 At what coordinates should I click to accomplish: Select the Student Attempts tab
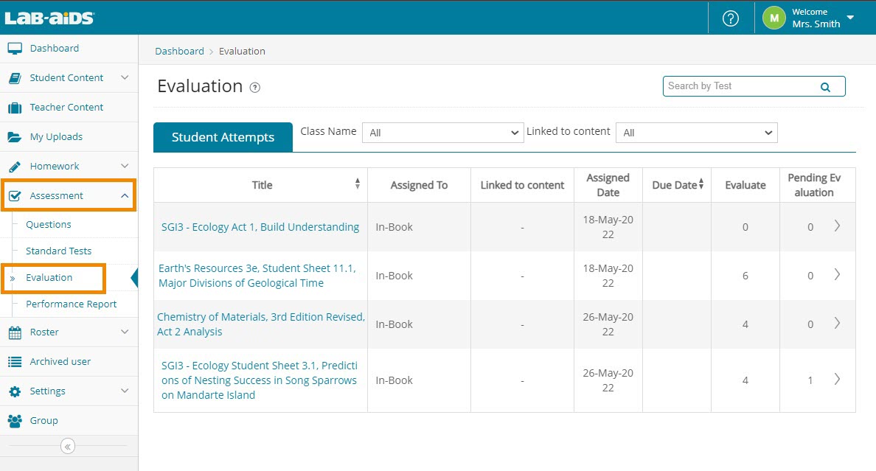223,137
